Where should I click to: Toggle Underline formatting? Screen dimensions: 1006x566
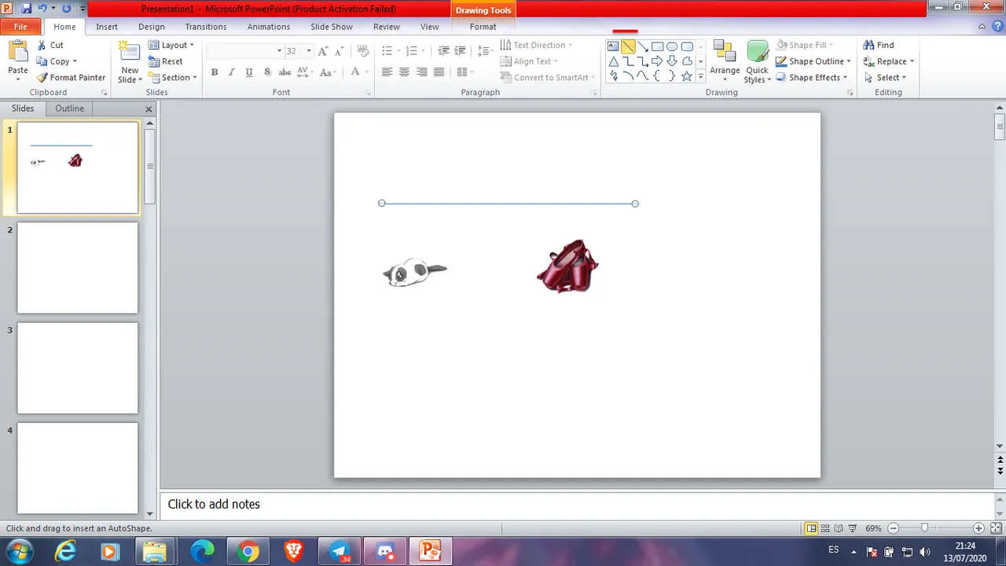(x=249, y=72)
